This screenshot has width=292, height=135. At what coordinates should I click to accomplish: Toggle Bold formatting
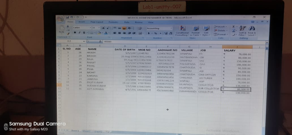[x=75, y=33]
